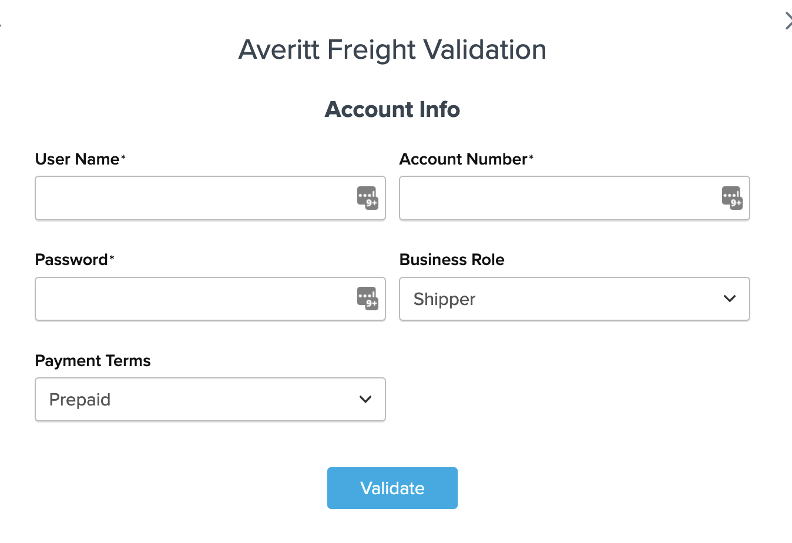Screen dimensions: 792x543
Task: Close the Averitt Freight Validation dialog
Action: pos(788,21)
